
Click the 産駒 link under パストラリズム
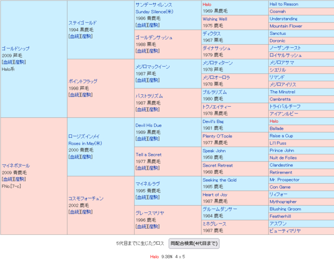tap(154, 110)
